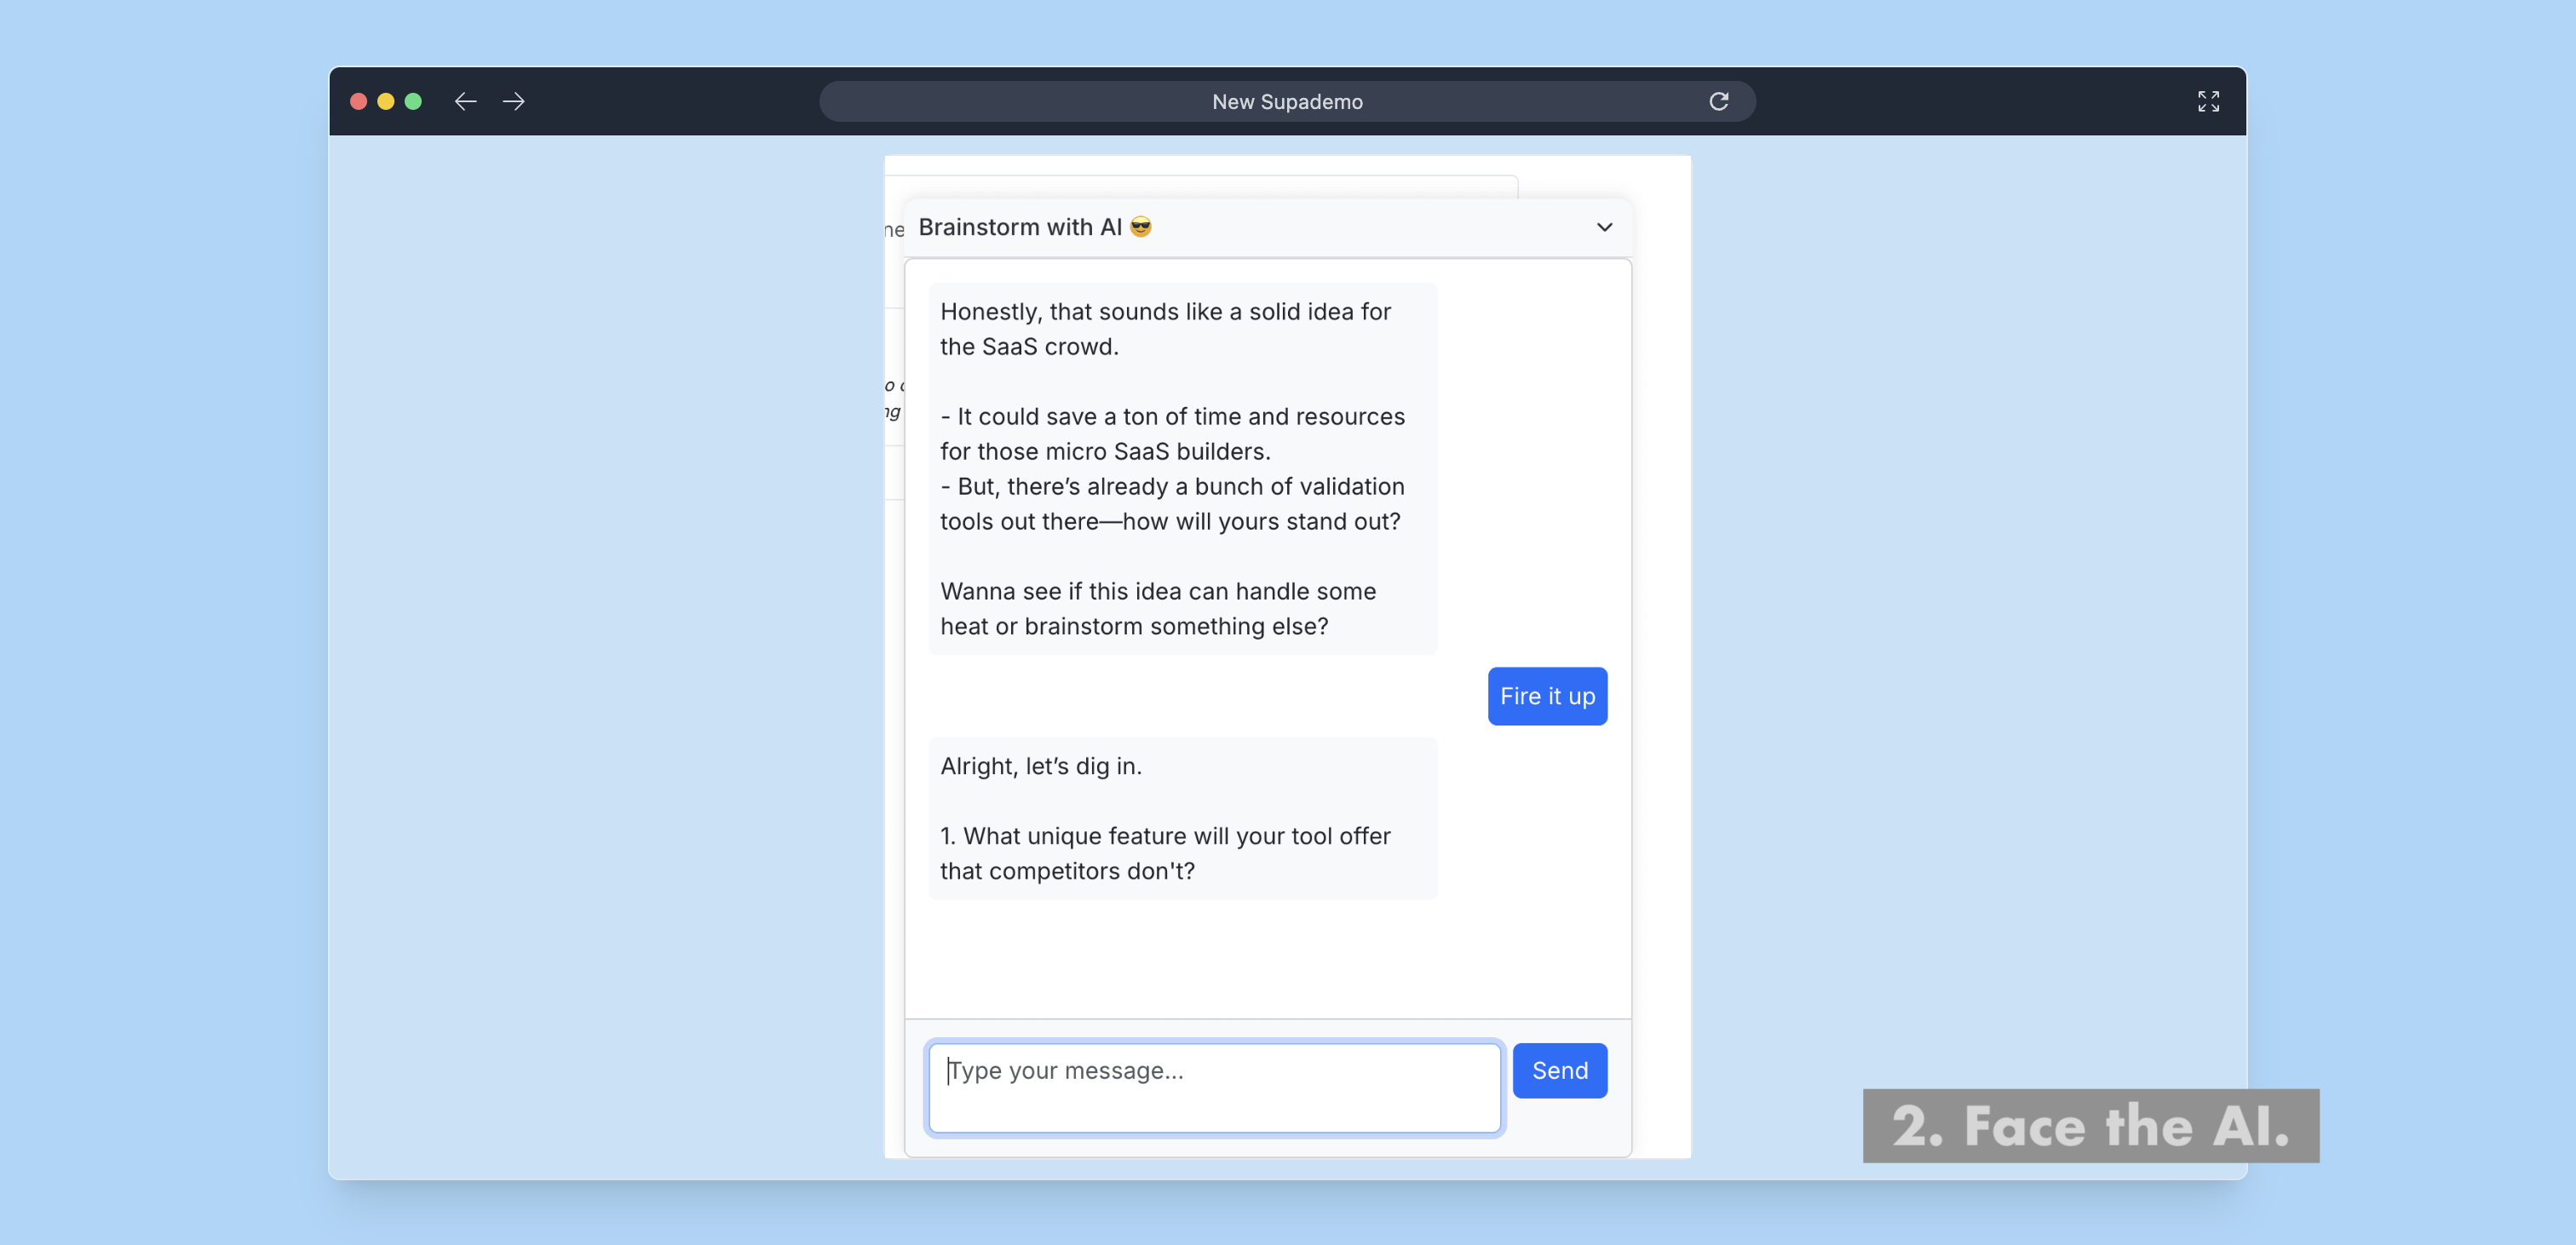The width and height of the screenshot is (2576, 1245).
Task: Click the yellow minimize window dot
Action: pyautogui.click(x=385, y=101)
